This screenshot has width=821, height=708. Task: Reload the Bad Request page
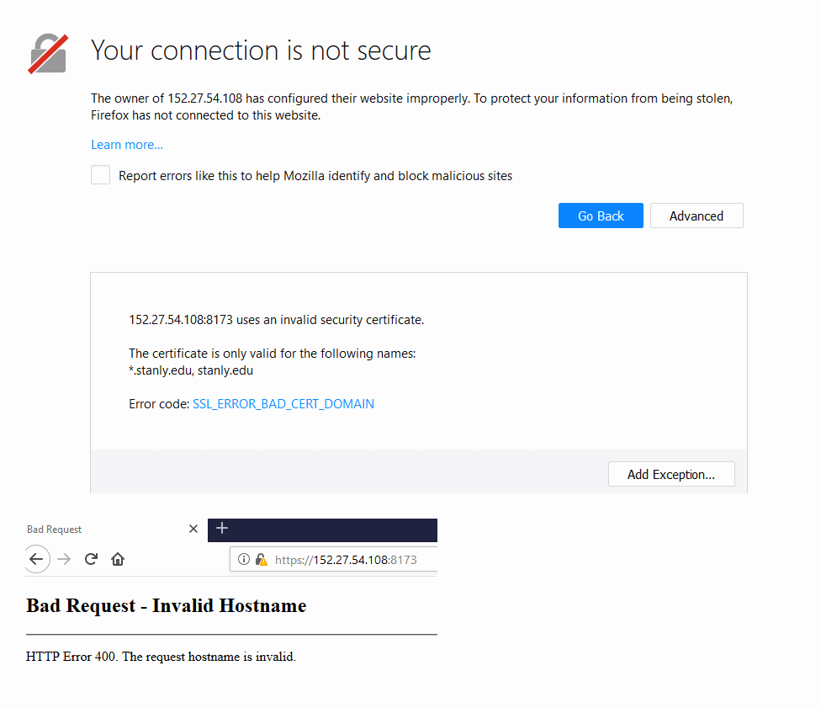click(92, 559)
